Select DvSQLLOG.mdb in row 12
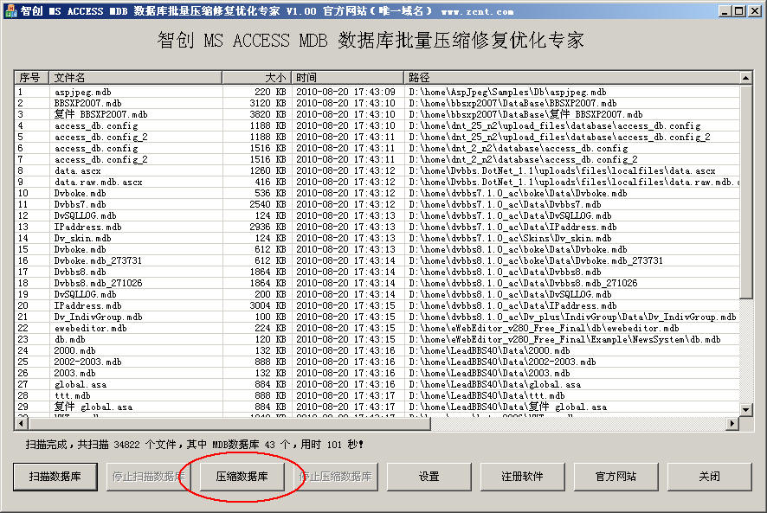The image size is (767, 513). pyautogui.click(x=85, y=215)
